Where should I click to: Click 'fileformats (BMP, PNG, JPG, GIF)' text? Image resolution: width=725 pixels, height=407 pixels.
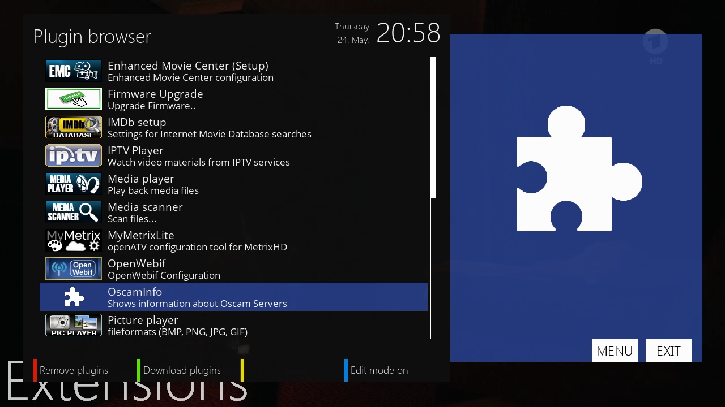[x=177, y=332]
